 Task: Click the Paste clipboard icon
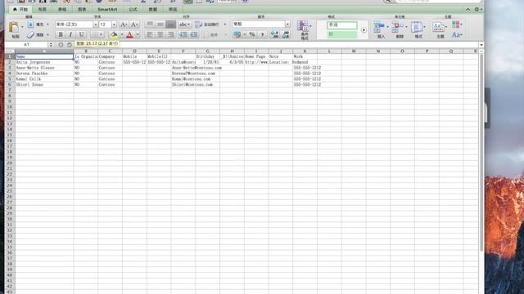[x=14, y=27]
